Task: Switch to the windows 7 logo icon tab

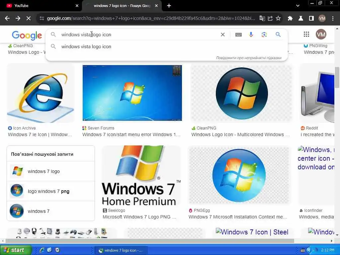Action: point(122,6)
